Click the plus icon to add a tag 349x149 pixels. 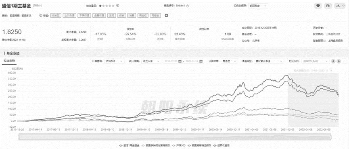[166, 16]
